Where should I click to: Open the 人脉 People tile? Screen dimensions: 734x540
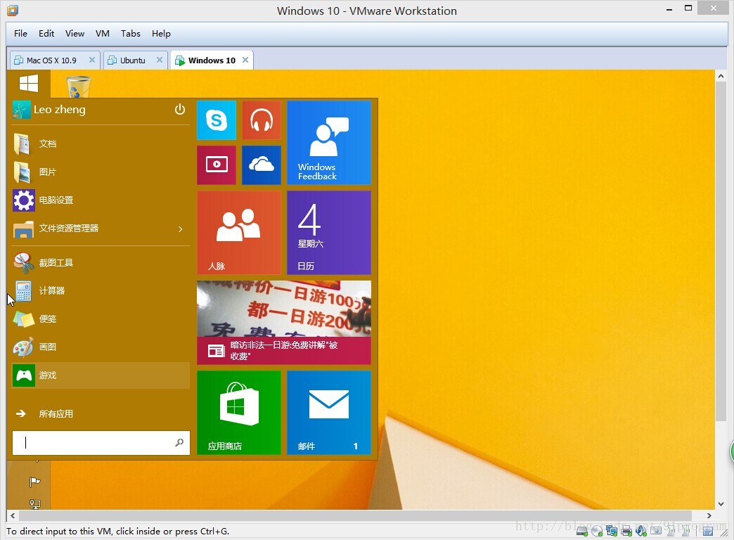pyautogui.click(x=238, y=232)
